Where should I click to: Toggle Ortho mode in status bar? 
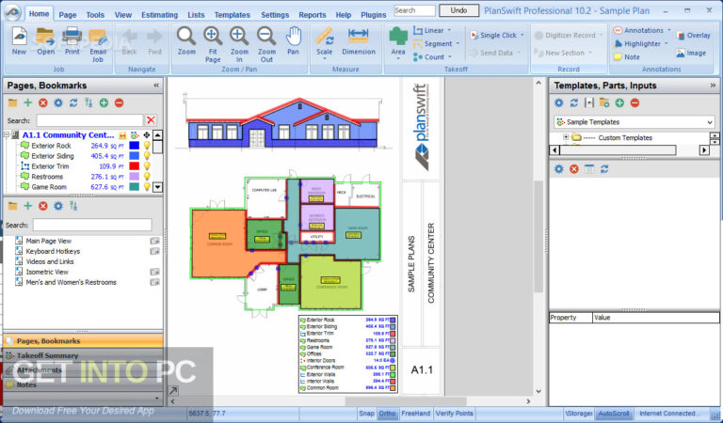pos(387,414)
